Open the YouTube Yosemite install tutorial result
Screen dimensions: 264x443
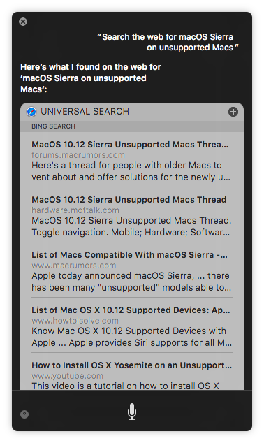132,375
